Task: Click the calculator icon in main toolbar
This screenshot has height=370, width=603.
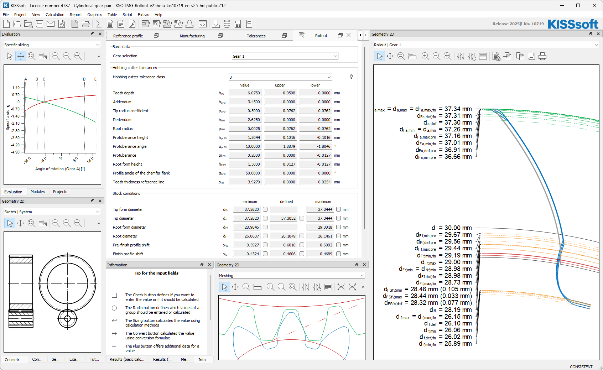Action: [238, 24]
